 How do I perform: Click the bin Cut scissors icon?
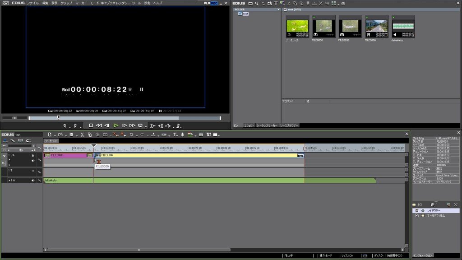[x=289, y=4]
